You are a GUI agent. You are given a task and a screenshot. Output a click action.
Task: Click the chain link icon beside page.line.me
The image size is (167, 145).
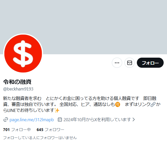click(x=6, y=120)
